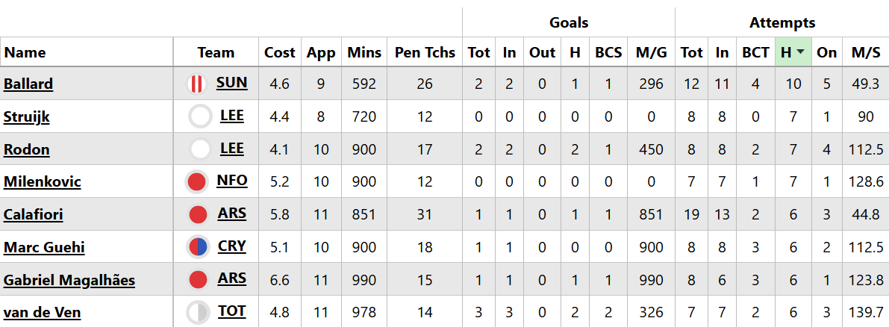Click Nottingham Forest badge icon

196,181
